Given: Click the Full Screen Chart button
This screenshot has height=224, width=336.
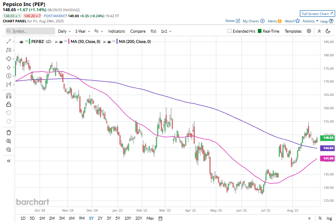Looking at the screenshot, I should tap(317, 14).
